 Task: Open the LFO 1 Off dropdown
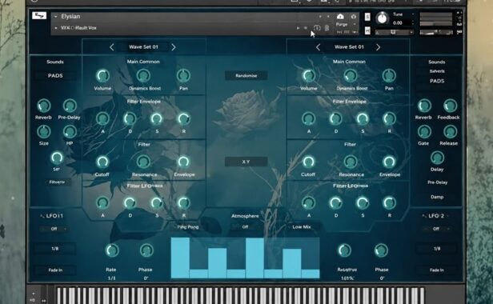(x=54, y=229)
